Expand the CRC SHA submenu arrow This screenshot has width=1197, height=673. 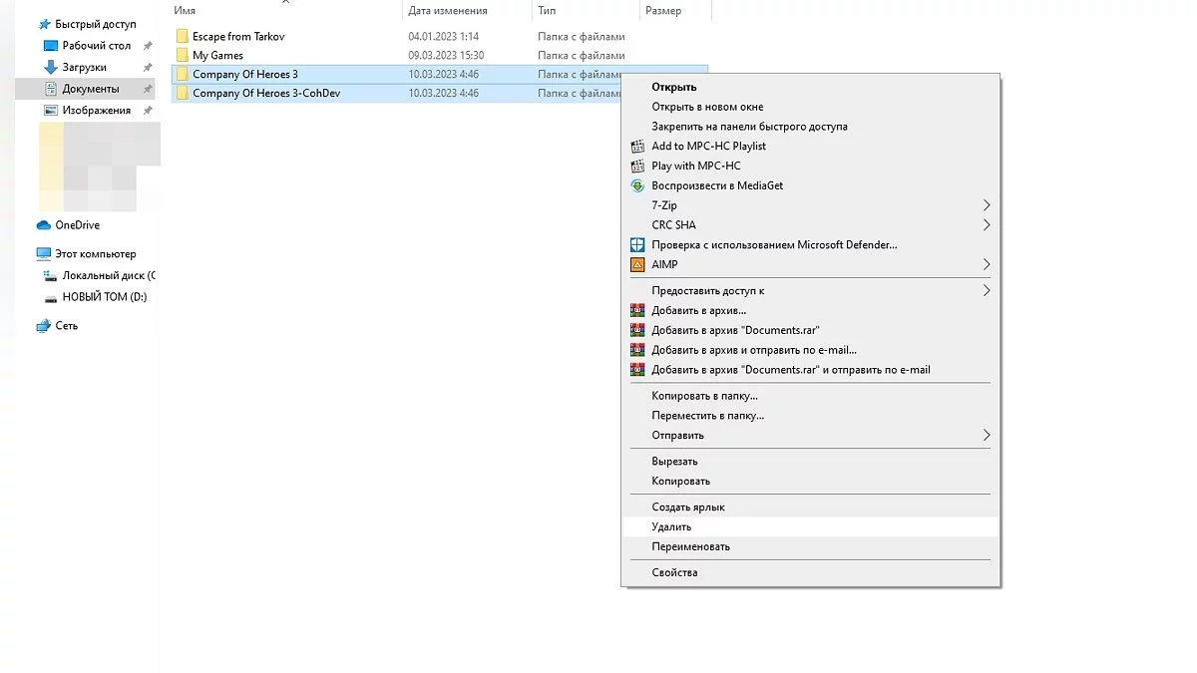(987, 225)
